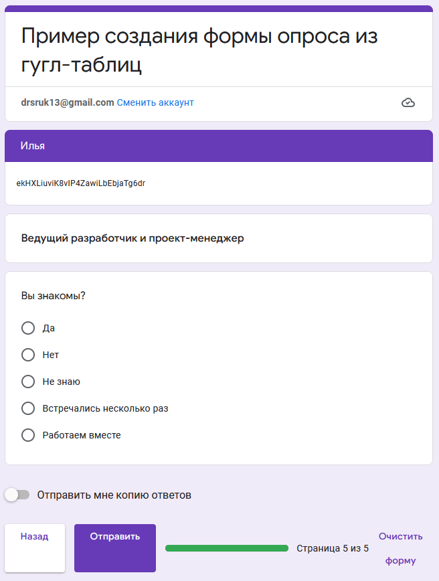
Task: Click the green page progress bar
Action: (227, 548)
